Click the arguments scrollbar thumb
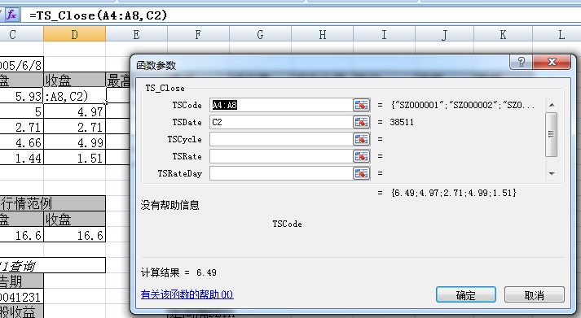 [552, 134]
